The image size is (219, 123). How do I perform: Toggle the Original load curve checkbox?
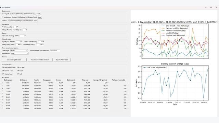(3, 74)
